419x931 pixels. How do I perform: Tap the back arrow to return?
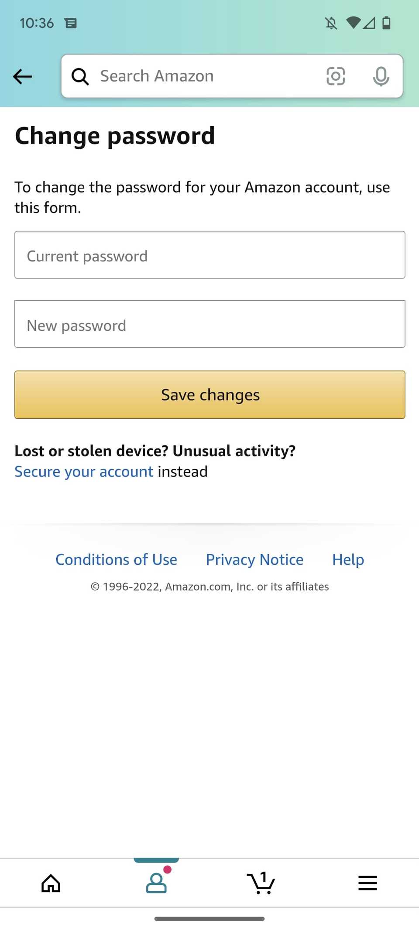pos(22,76)
